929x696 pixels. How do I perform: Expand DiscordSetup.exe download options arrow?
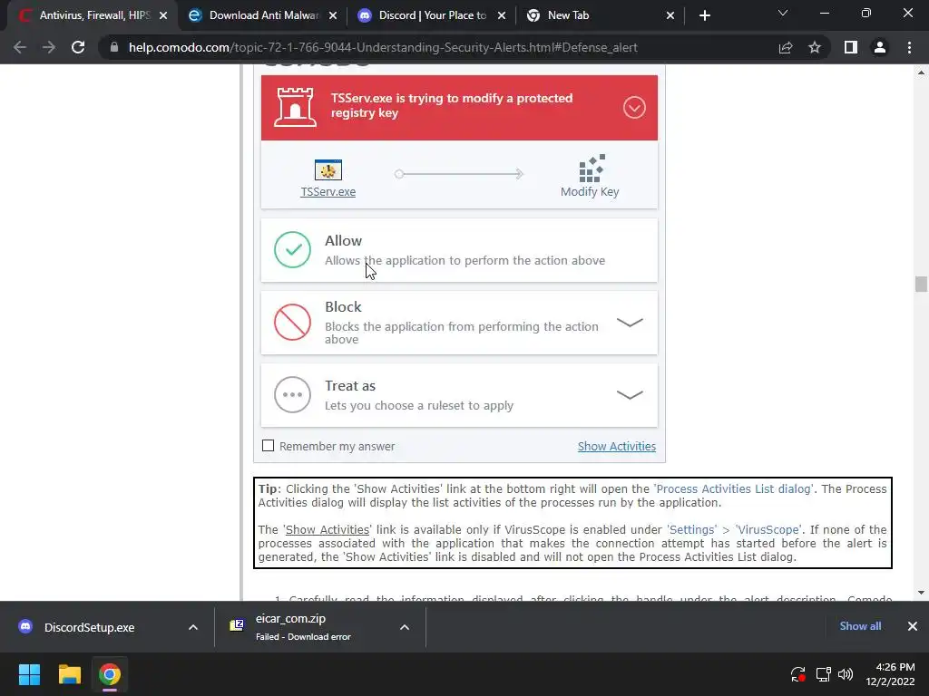(x=193, y=627)
